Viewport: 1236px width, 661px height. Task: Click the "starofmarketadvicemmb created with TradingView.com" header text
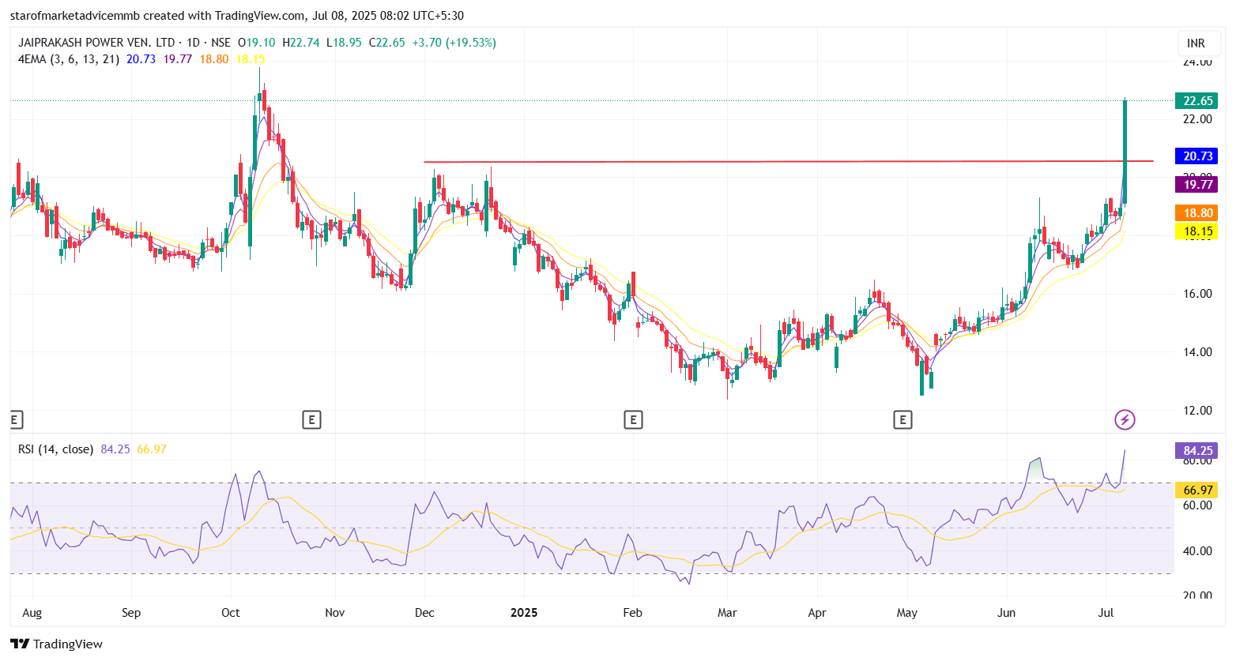pyautogui.click(x=157, y=16)
